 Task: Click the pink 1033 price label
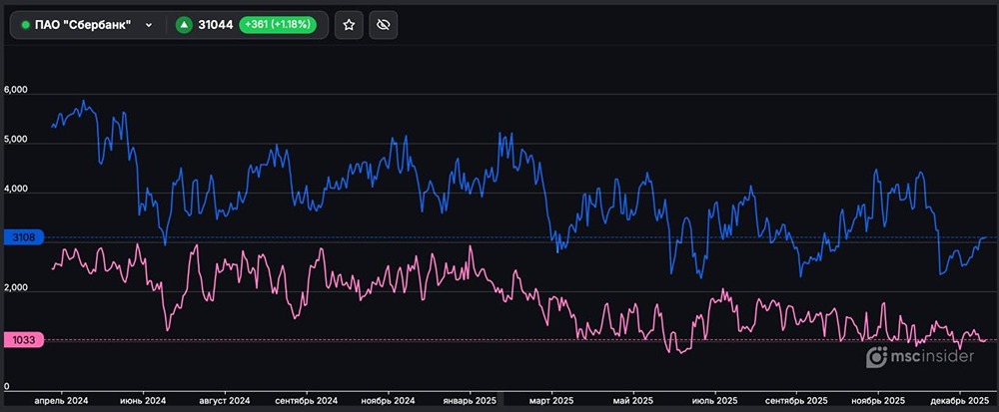pos(22,340)
